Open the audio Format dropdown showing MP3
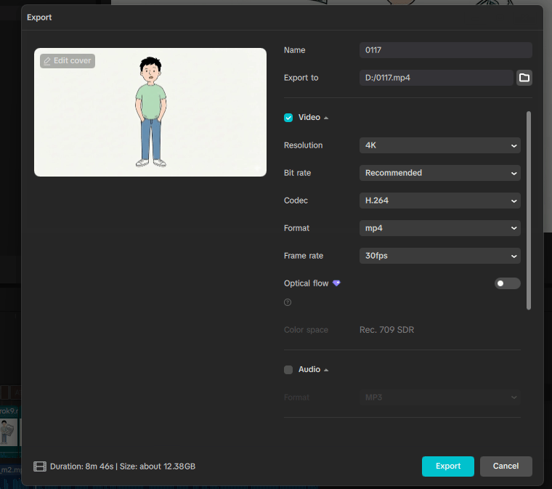This screenshot has width=552, height=489. (x=439, y=397)
